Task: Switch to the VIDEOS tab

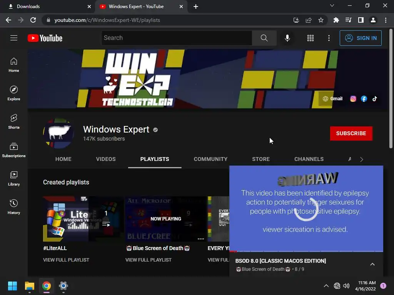Action: [x=106, y=159]
